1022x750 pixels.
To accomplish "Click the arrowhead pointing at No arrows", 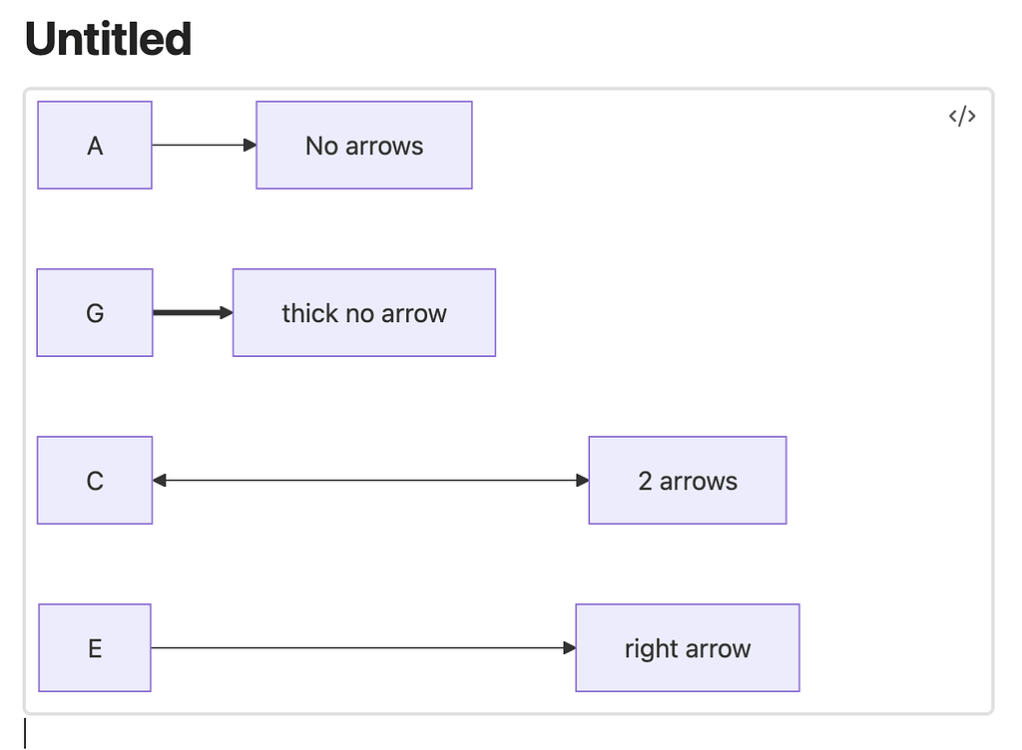I will tap(249, 145).
